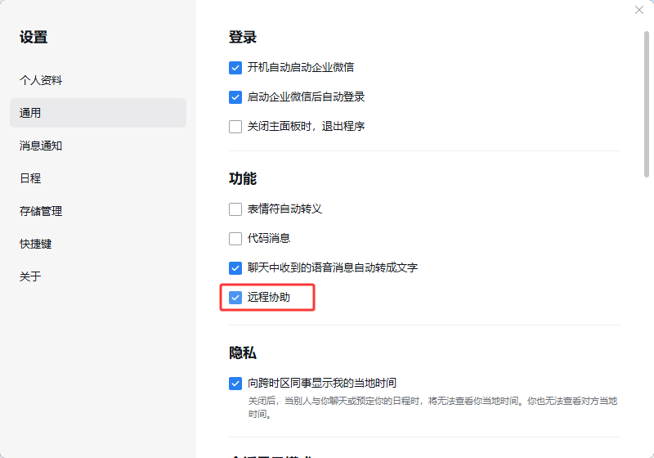Click the 功能 section heading
654x458 pixels.
(x=243, y=178)
